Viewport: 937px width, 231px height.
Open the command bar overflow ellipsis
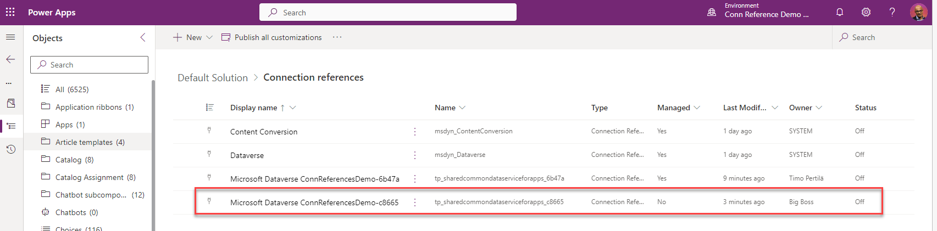coord(337,37)
